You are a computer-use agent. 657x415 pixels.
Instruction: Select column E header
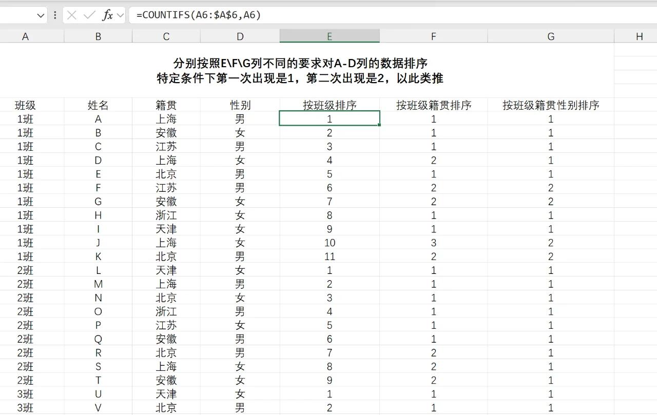(330, 36)
